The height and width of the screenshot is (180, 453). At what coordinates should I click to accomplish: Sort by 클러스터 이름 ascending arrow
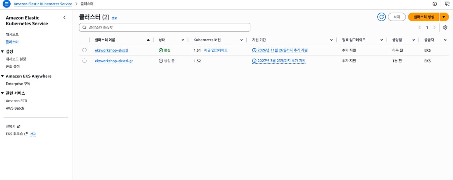coord(148,40)
